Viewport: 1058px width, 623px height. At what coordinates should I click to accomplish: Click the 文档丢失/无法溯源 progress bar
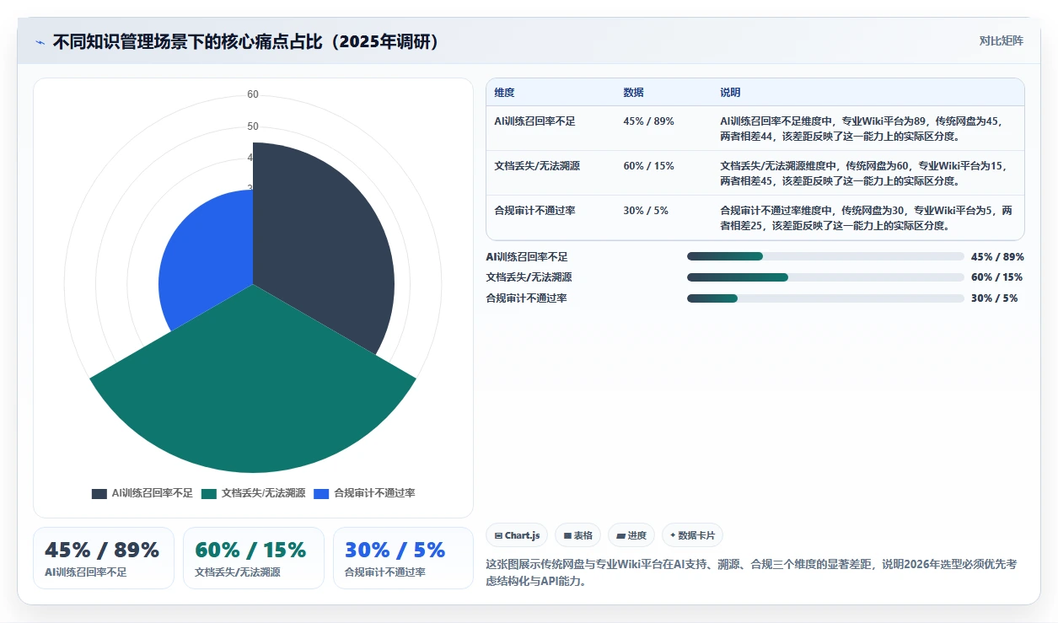point(825,277)
